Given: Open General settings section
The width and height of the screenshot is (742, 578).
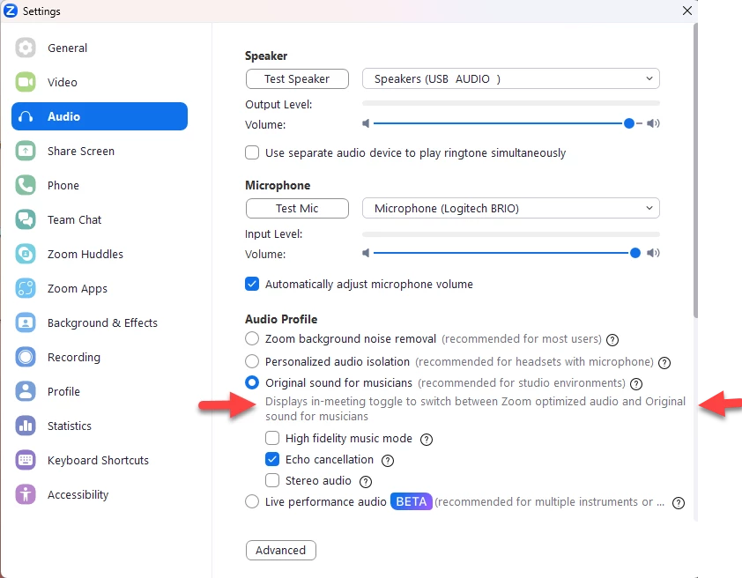Looking at the screenshot, I should pyautogui.click(x=100, y=48).
